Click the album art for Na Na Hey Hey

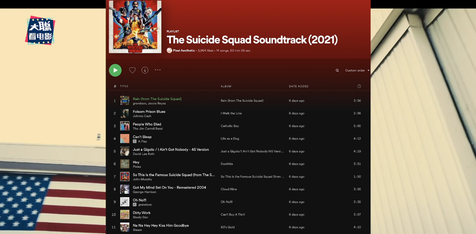(x=124, y=227)
